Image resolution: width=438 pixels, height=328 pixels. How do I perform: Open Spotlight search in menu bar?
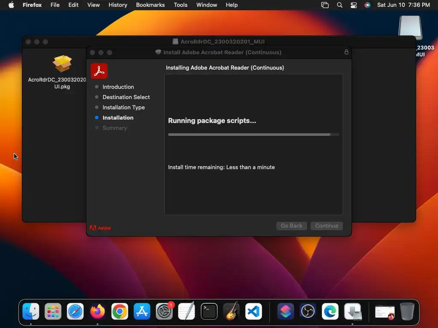[x=340, y=5]
